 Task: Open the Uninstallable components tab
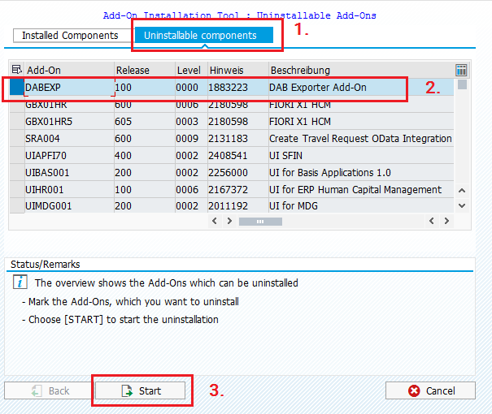coord(200,36)
